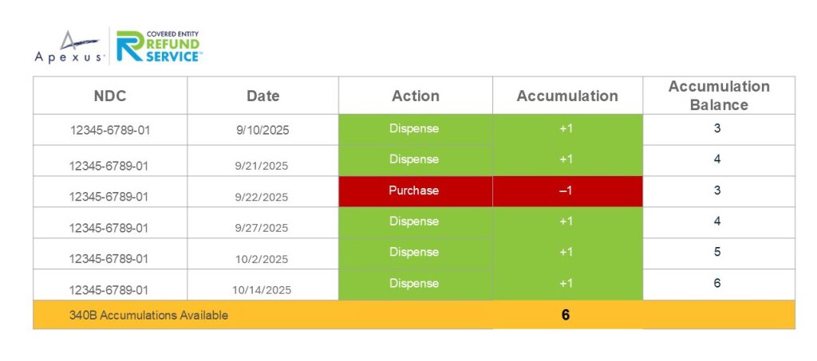Click the Apexus logo
Image resolution: width=817 pixels, height=361 pixels.
point(69,47)
